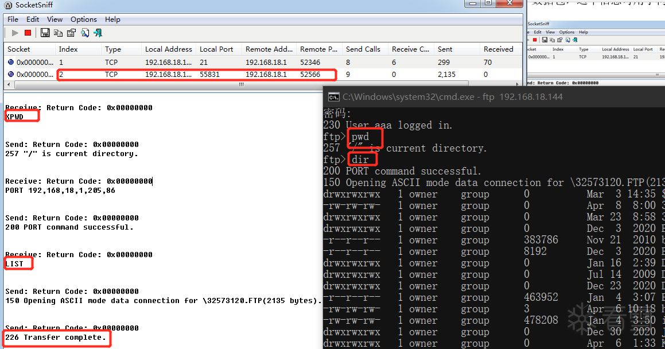Viewport: 665px width, 349px height.
Task: Sort by Local Address header in background SocketSniff
Action: 616,49
